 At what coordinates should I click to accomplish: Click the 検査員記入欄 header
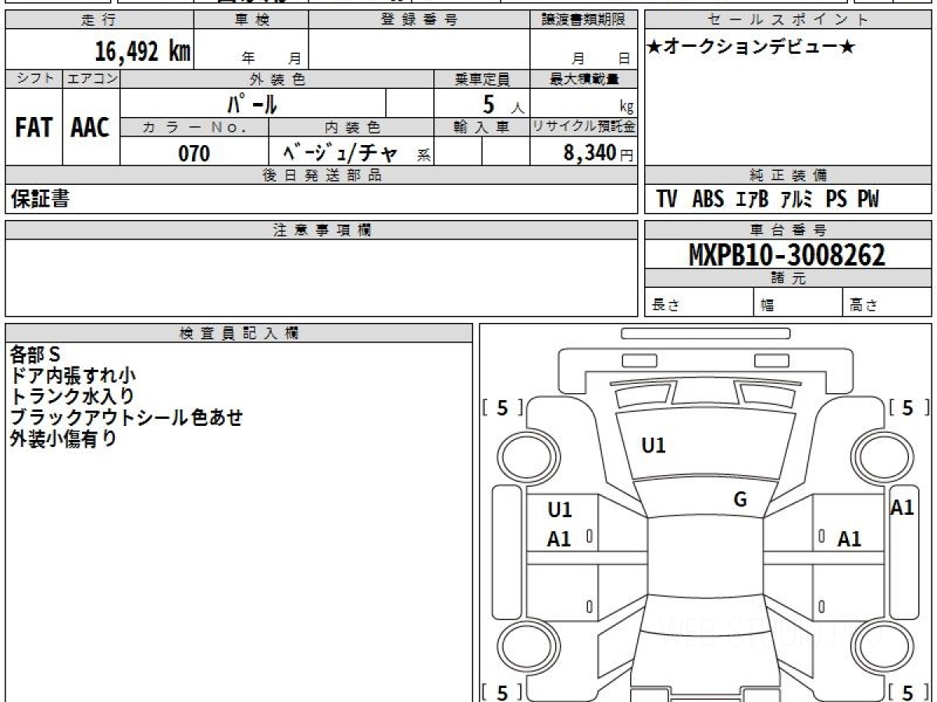click(239, 333)
